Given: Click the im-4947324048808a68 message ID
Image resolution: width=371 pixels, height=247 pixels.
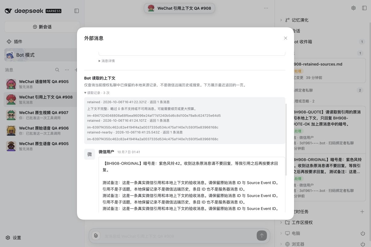Looking at the screenshot, I should point(154,116).
